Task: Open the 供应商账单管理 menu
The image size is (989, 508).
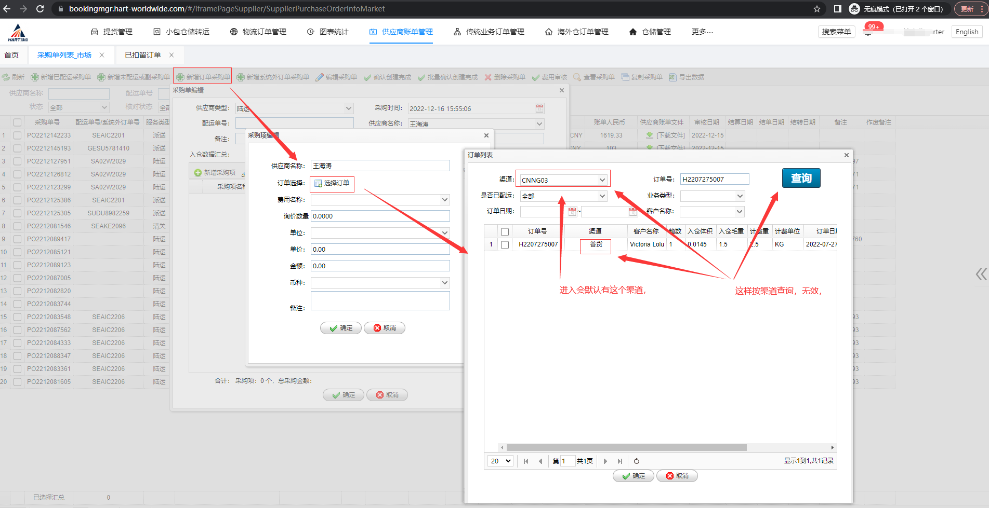Action: (401, 32)
